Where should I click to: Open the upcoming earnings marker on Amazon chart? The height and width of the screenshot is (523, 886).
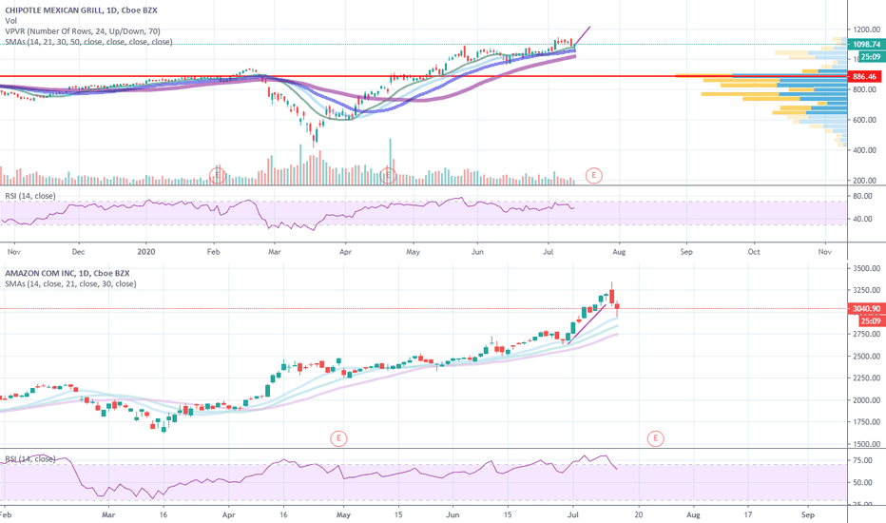[655, 438]
